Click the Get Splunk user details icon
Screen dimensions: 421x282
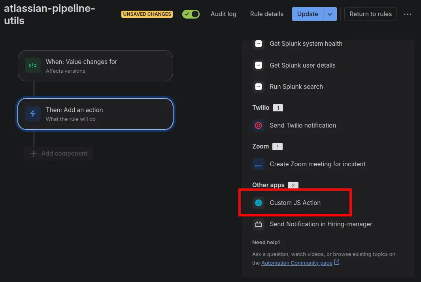[259, 66]
